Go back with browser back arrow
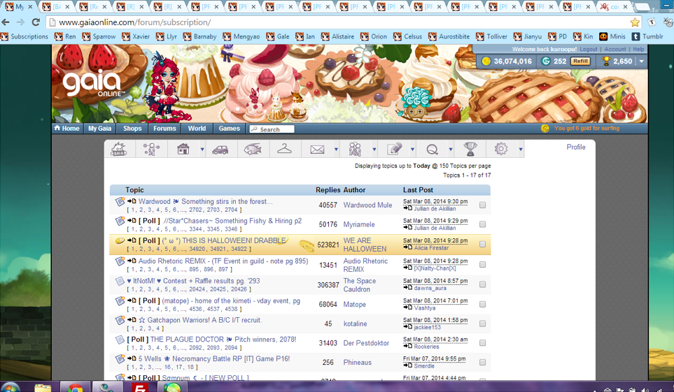The width and height of the screenshot is (674, 392). pyautogui.click(x=6, y=22)
